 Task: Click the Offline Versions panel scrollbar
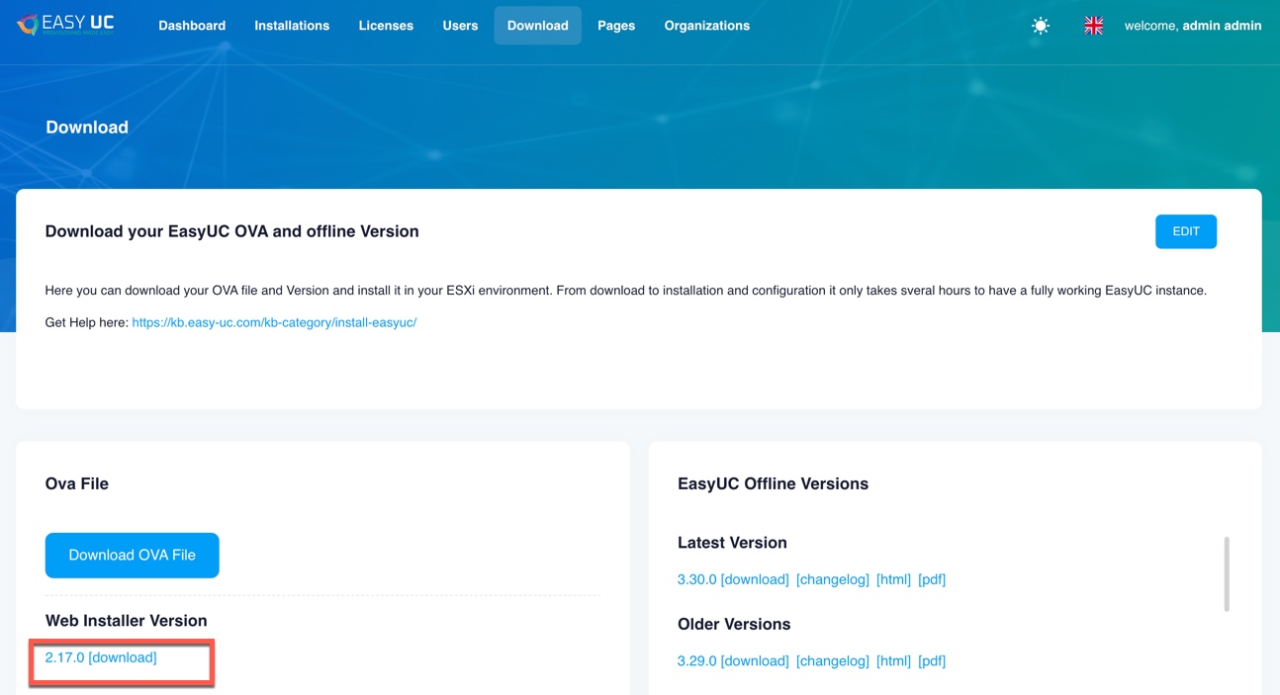[x=1227, y=574]
